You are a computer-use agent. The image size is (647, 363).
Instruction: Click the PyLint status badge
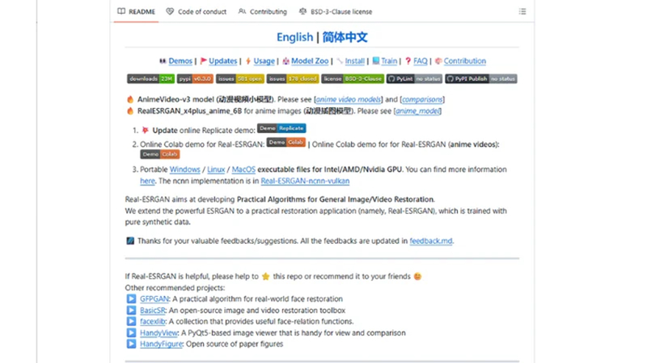click(414, 78)
